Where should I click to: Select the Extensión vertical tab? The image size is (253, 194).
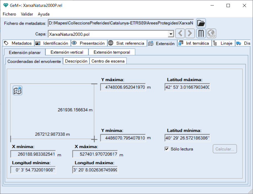pos(67,52)
